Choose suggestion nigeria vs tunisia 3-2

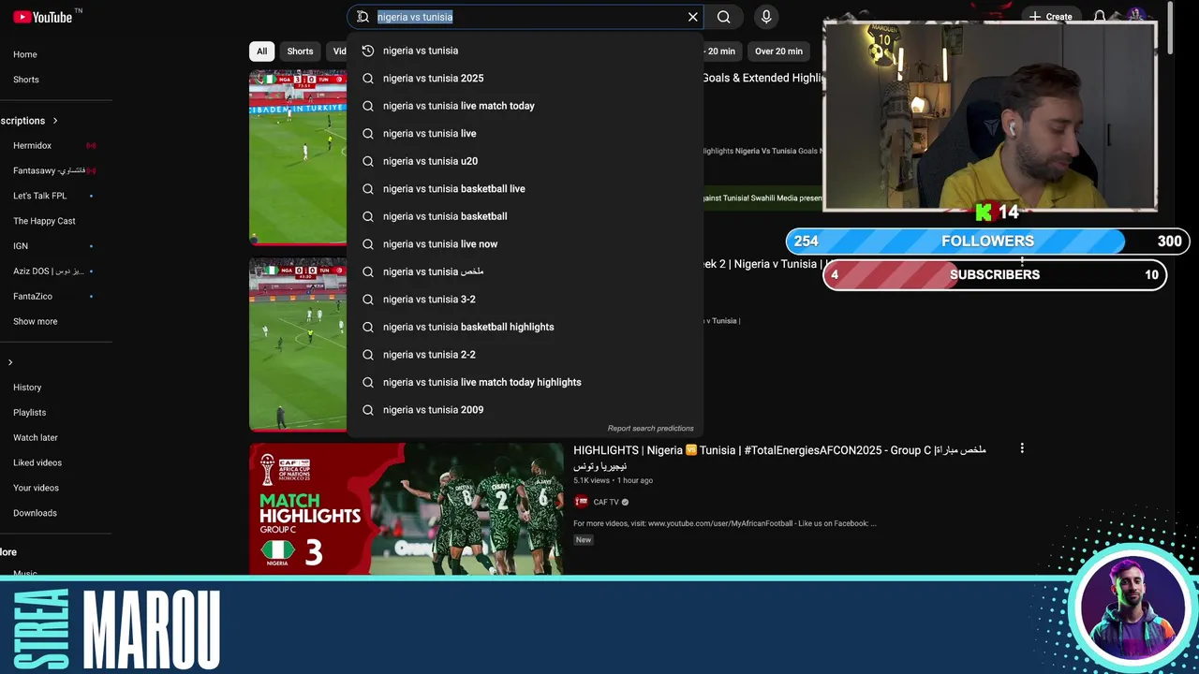click(x=525, y=300)
